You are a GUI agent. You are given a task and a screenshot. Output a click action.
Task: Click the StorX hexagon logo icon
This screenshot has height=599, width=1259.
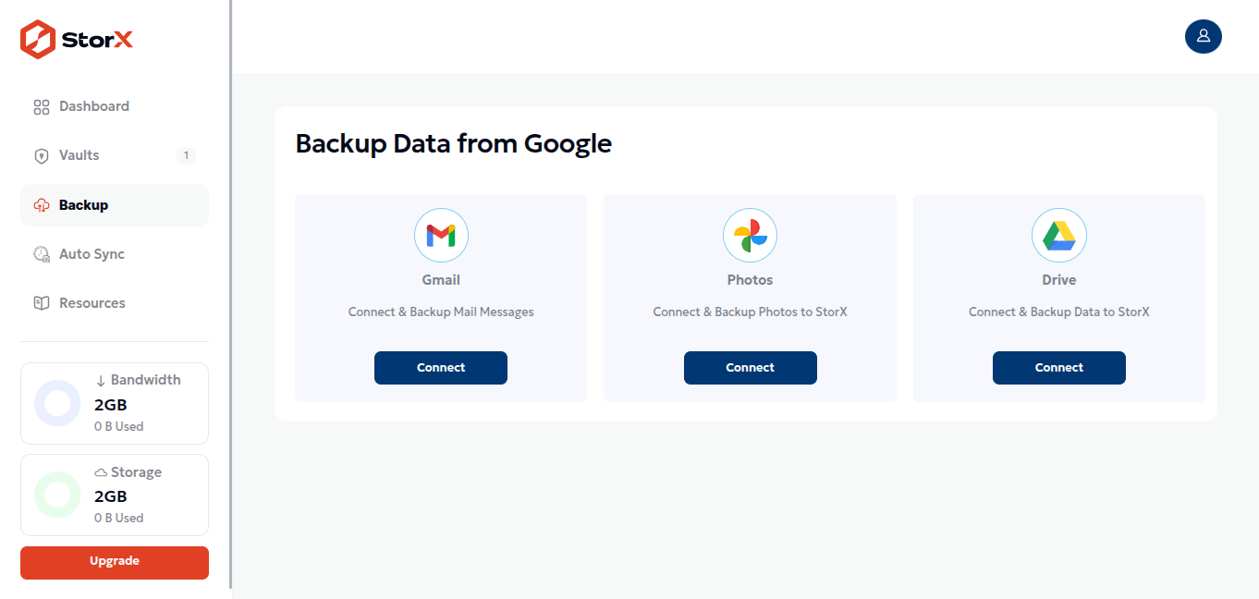(38, 40)
